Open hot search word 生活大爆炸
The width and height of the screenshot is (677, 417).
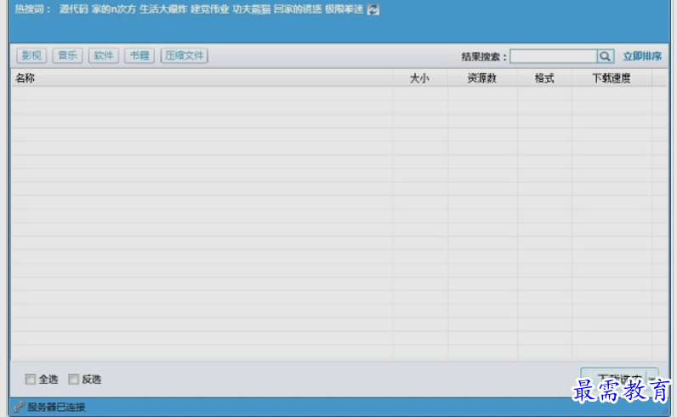click(x=163, y=9)
